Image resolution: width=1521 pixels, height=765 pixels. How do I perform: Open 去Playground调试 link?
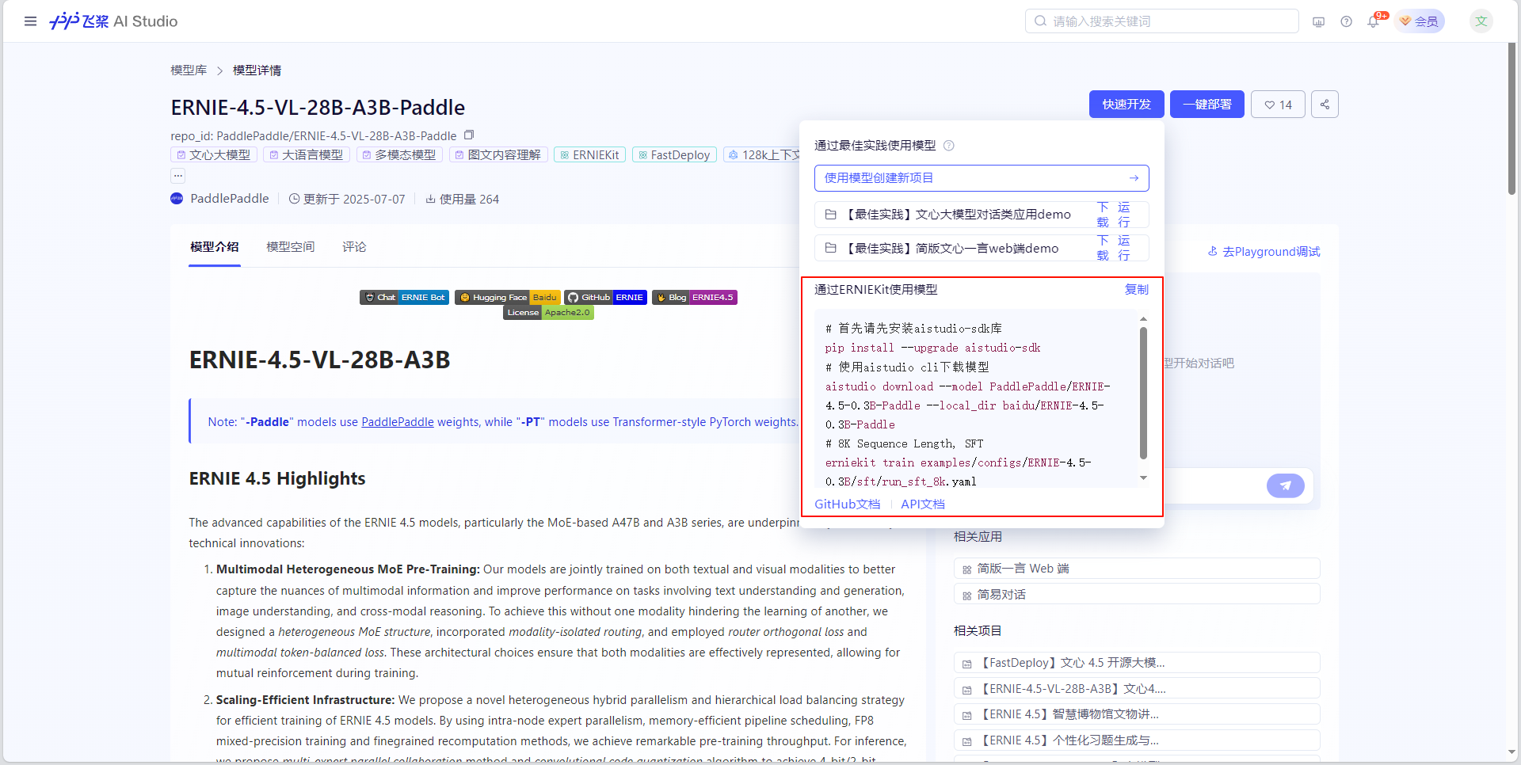click(x=1264, y=252)
